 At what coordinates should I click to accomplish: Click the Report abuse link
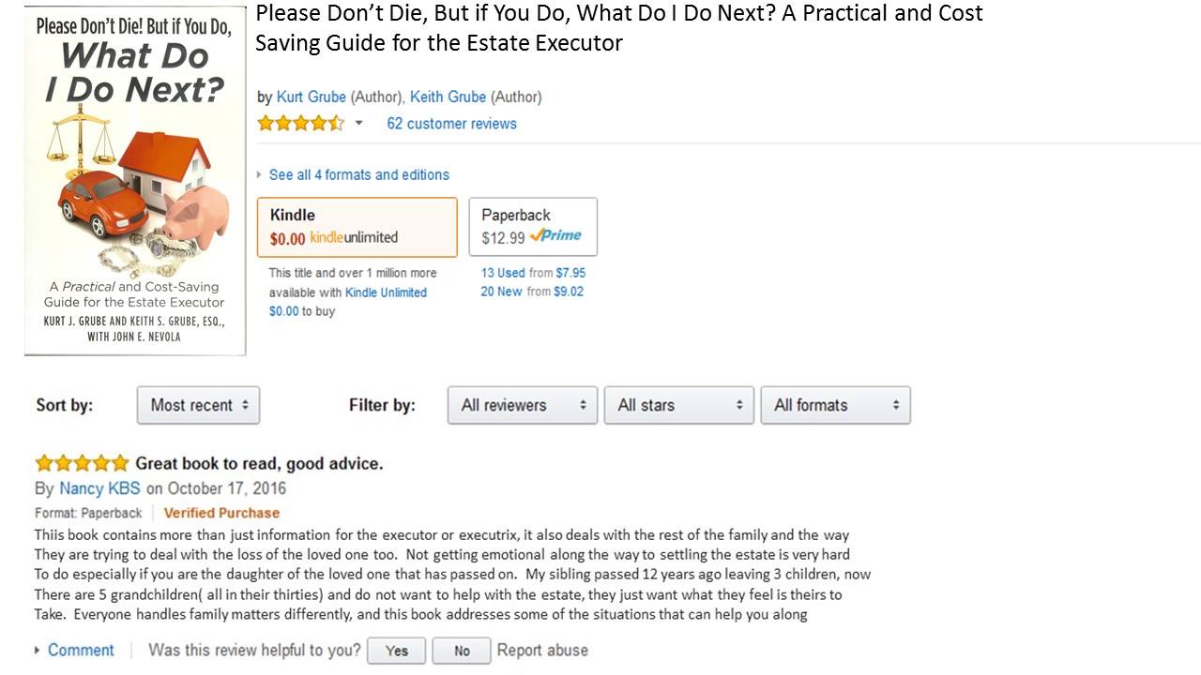coord(542,650)
